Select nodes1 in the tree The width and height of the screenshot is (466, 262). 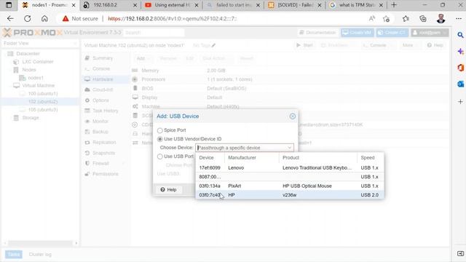click(36, 78)
